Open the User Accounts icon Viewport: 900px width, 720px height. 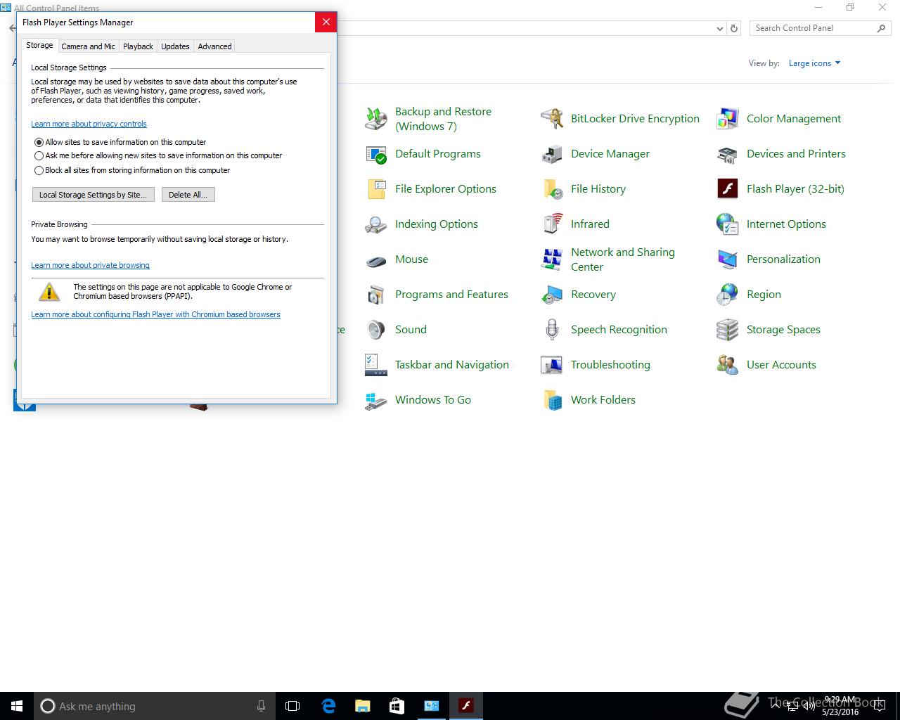point(728,365)
